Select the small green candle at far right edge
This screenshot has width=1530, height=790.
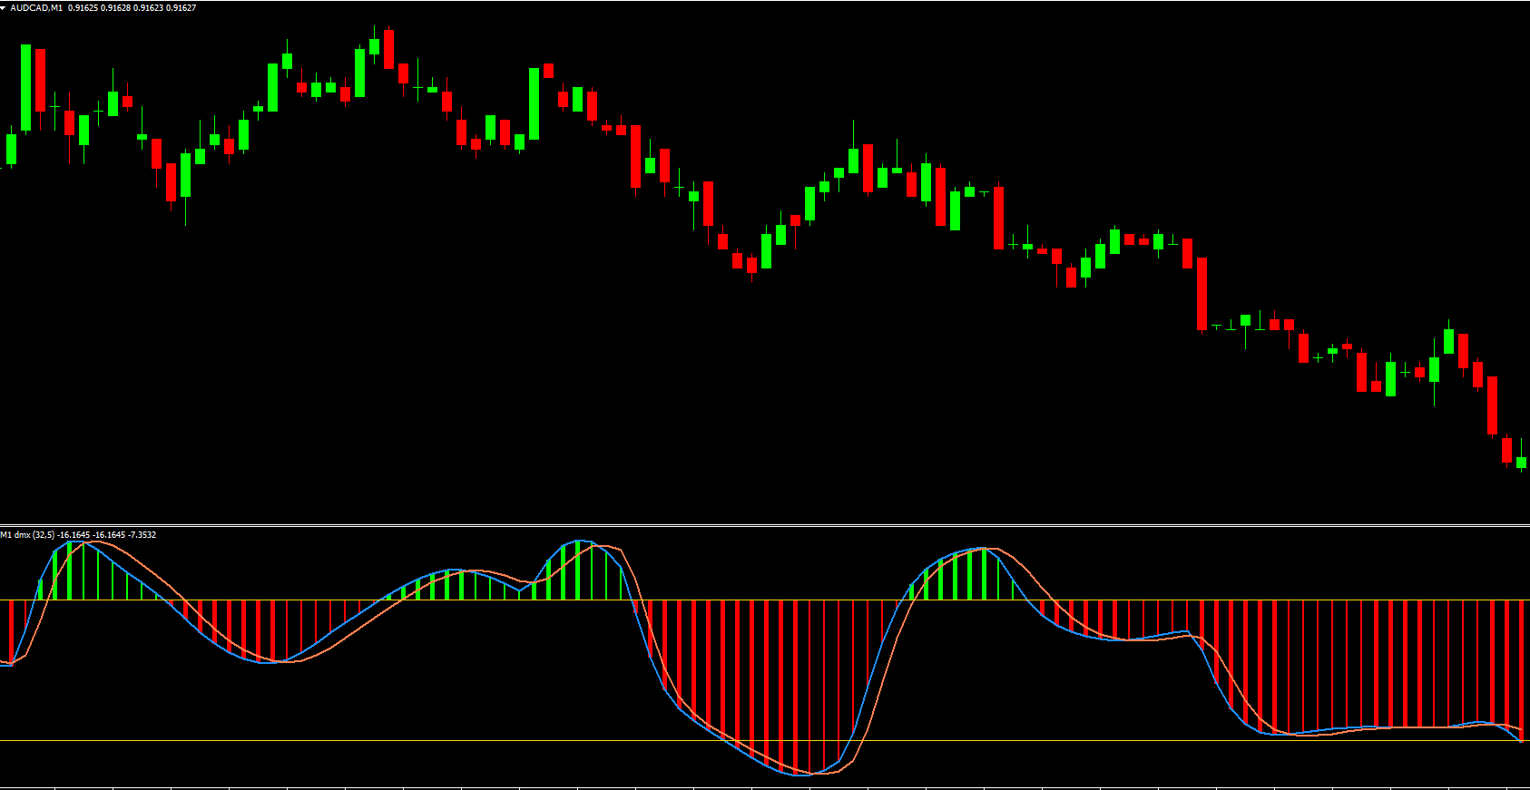pyautogui.click(x=1521, y=463)
